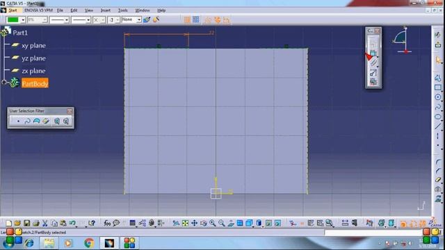Click the Isometric view cube icon
This screenshot has width=445, height=250.
(249, 224)
